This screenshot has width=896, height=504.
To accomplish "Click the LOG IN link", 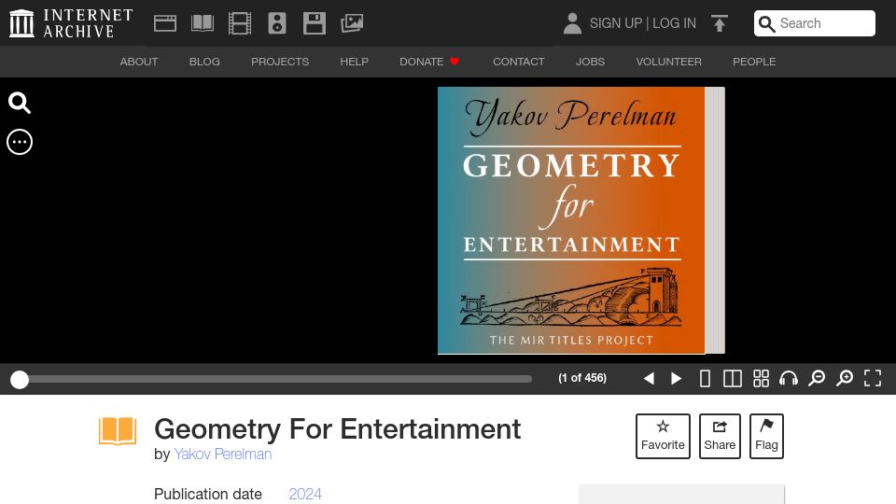I will coord(674,23).
